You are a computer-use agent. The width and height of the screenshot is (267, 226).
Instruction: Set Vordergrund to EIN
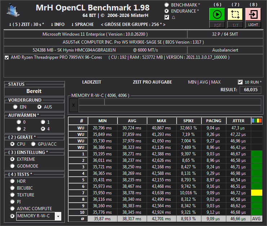15,107
